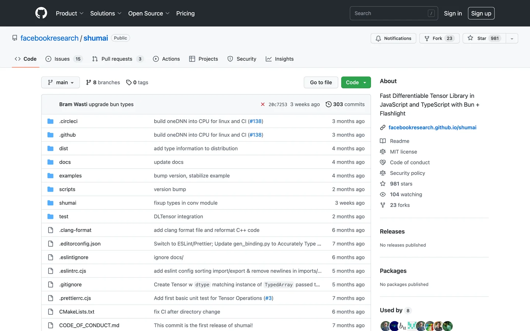This screenshot has height=331, width=530.
Task: Open the green Code dropdown button
Action: click(x=356, y=82)
